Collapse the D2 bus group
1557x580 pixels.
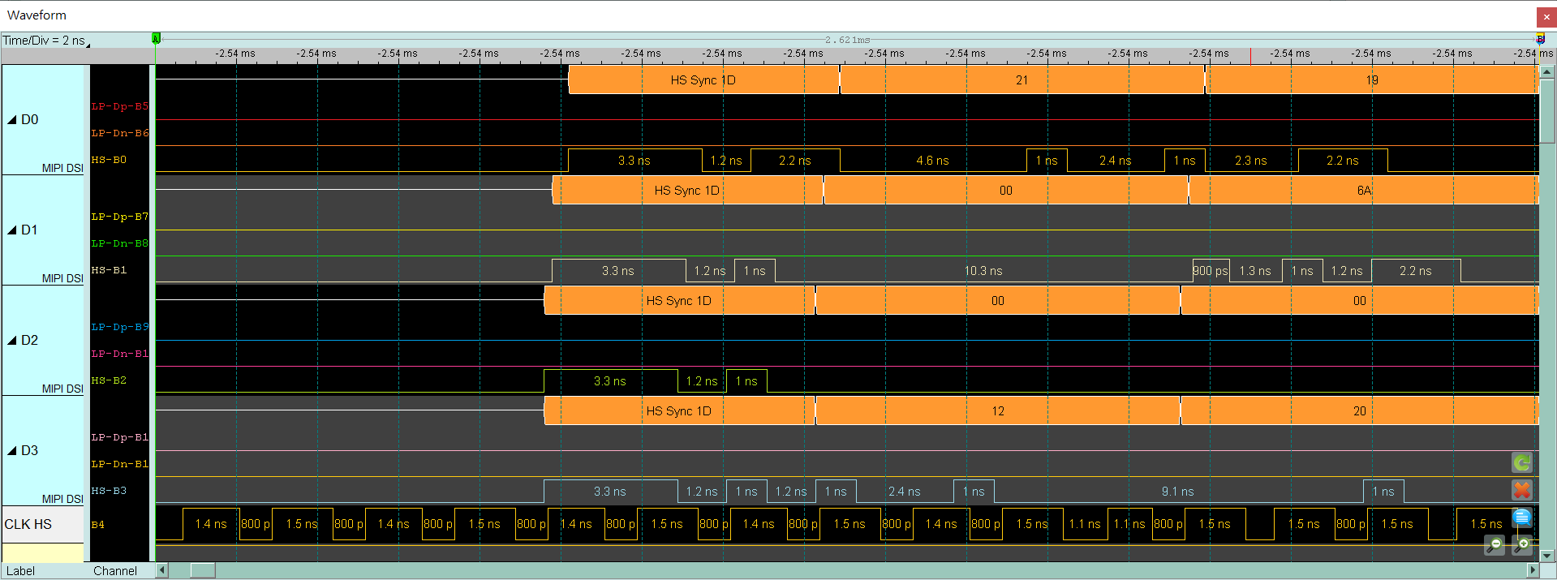point(12,341)
